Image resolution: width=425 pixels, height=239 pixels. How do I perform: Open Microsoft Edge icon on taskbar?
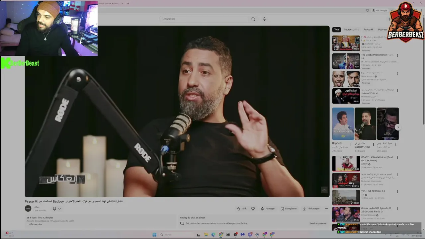tap(213, 235)
